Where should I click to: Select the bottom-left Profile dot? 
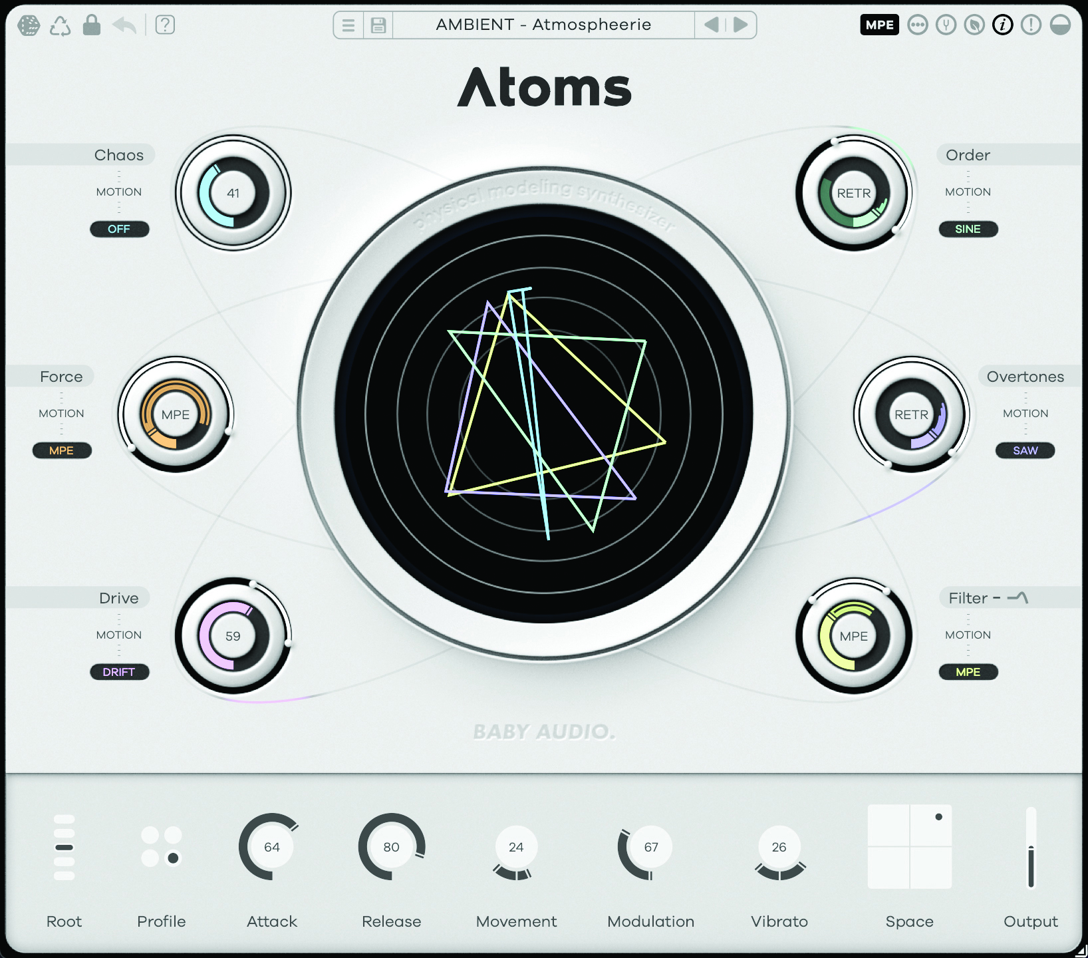(x=150, y=858)
